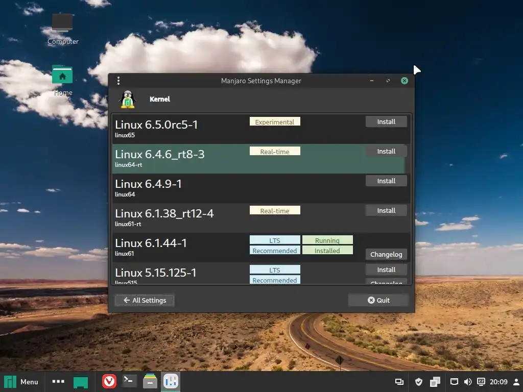Click Real-time tag on linux64-rt

point(275,151)
